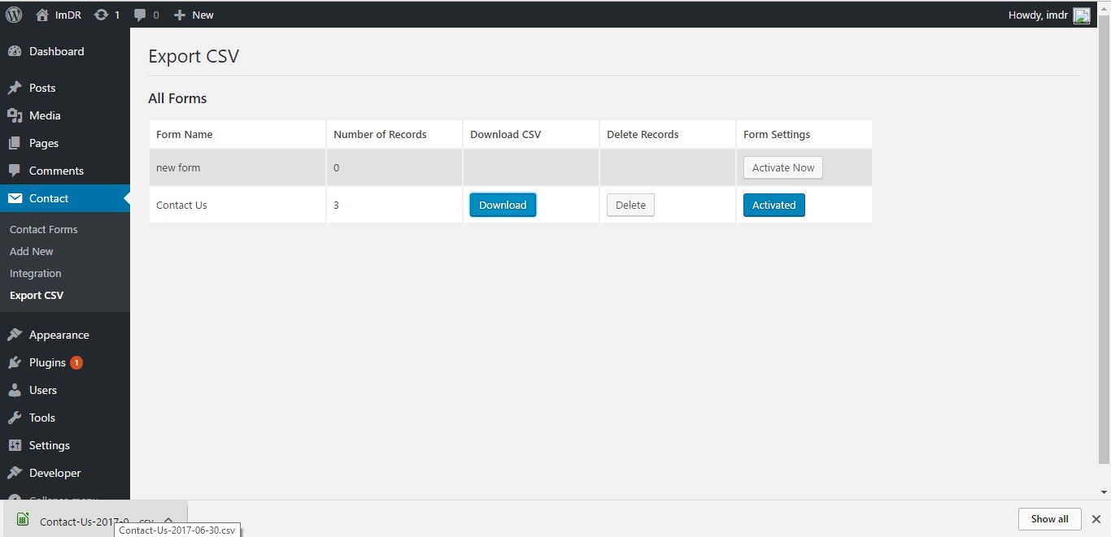Click the Dashboard gauge icon

tap(15, 51)
